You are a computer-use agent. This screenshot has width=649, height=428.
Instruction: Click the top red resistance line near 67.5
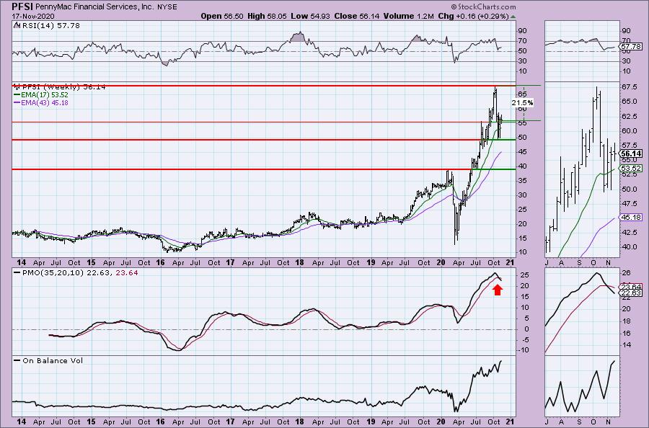264,86
